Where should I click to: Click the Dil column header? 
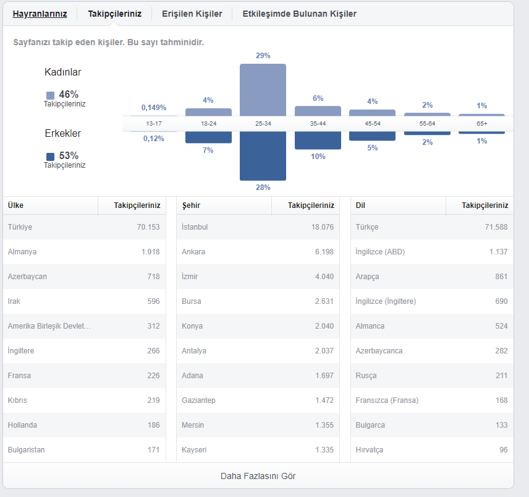(x=398, y=205)
